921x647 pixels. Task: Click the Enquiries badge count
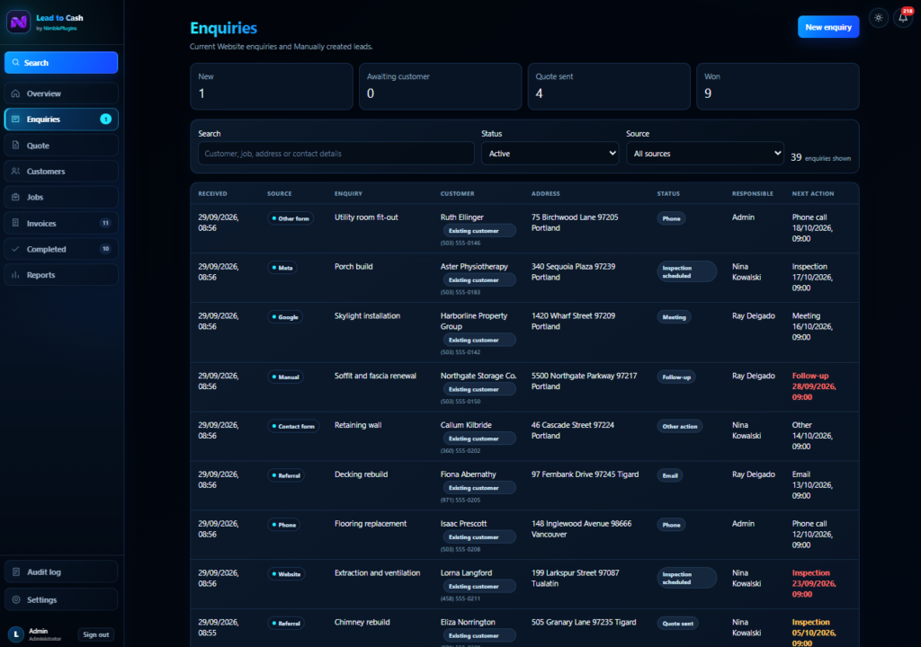point(106,120)
